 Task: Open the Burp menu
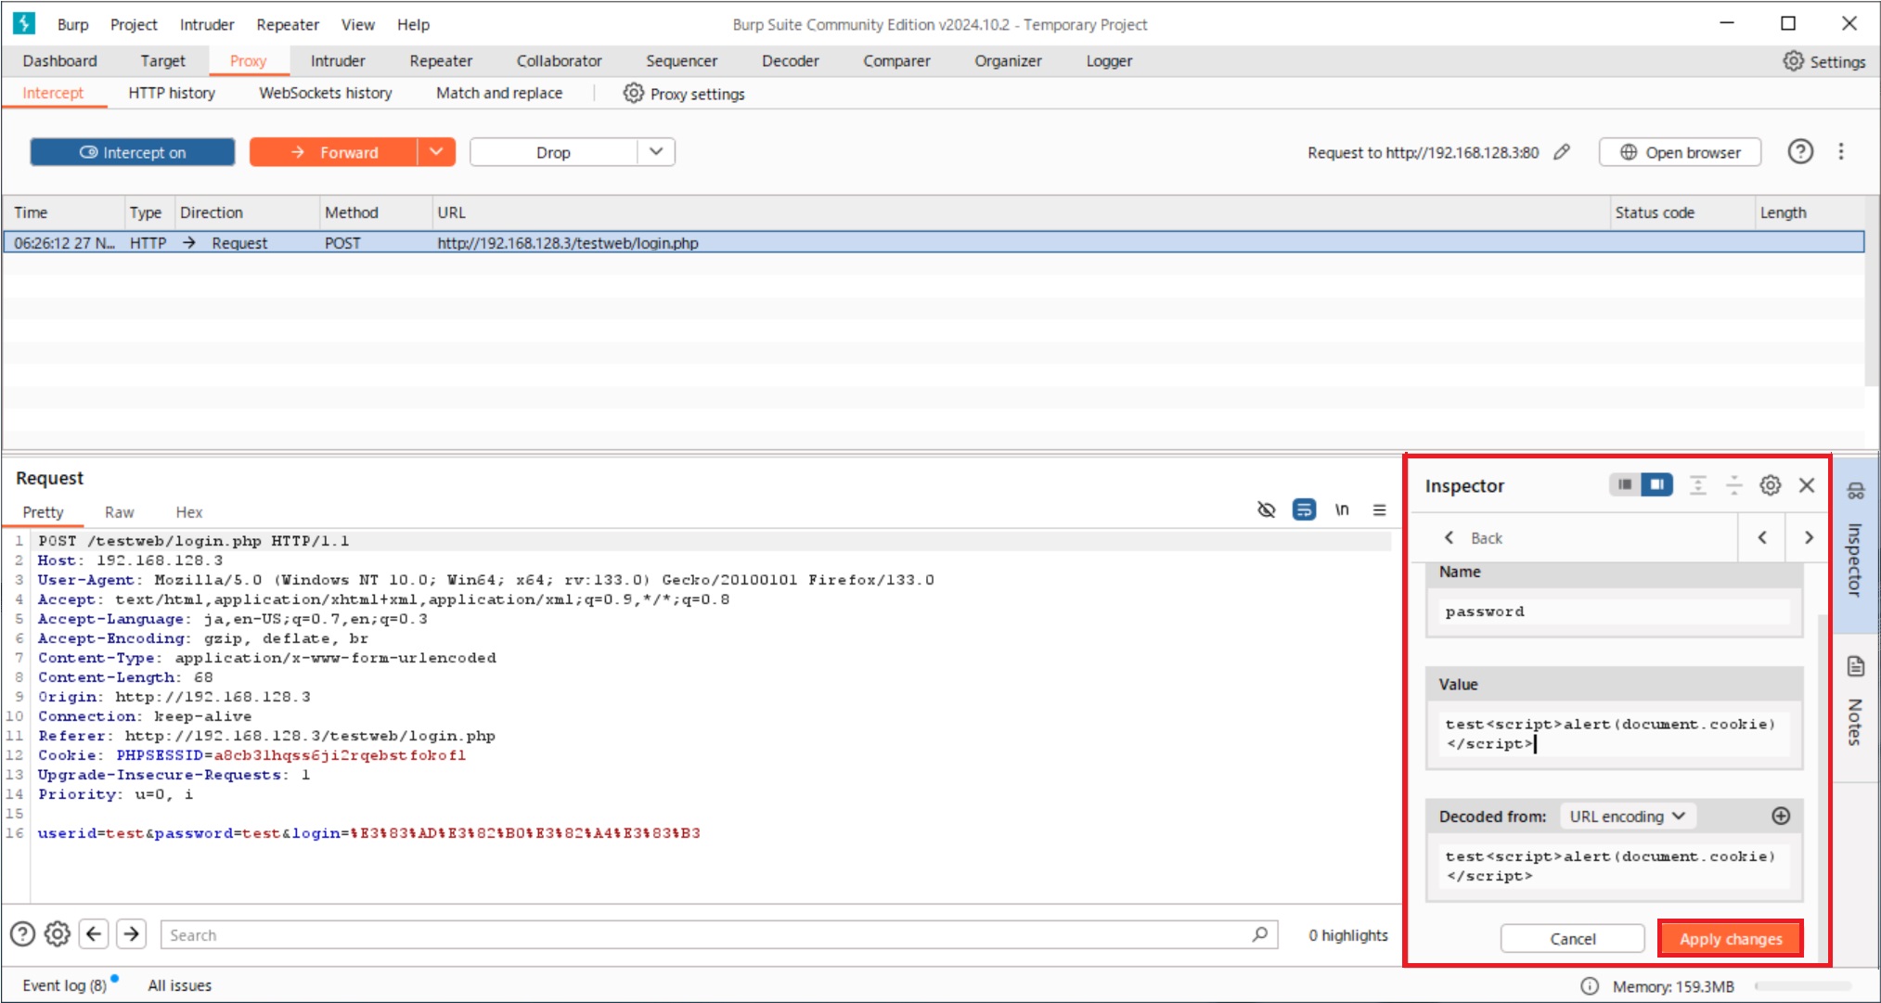click(73, 24)
